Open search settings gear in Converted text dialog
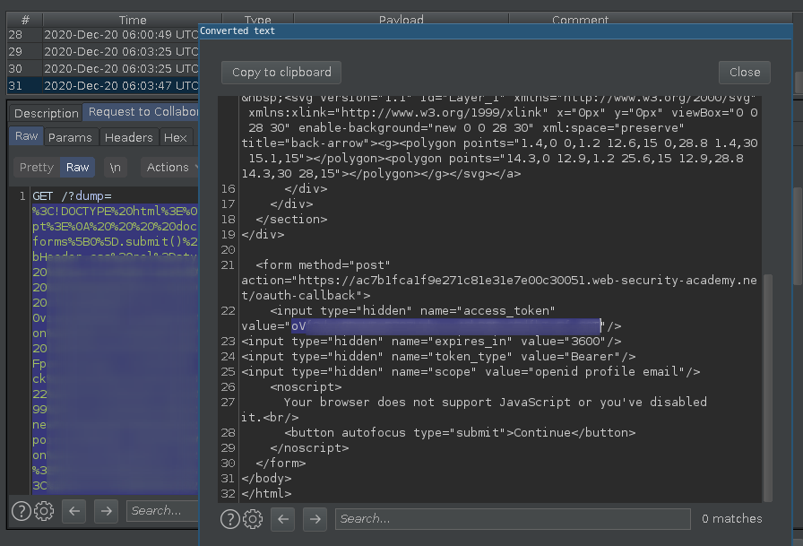 (x=253, y=519)
